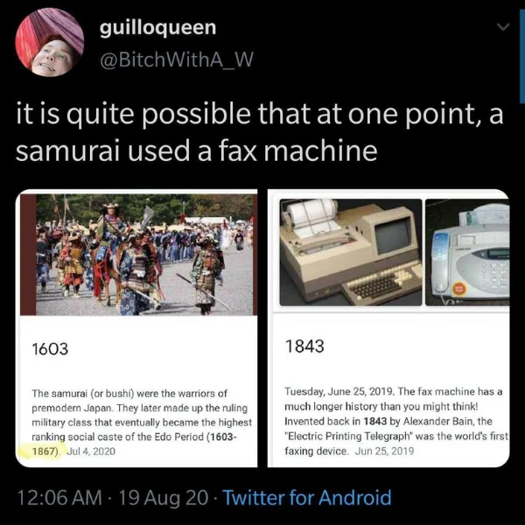Viewport: 525px width, 525px height.
Task: Click the 12:06 AM timestamp
Action: tap(59, 498)
